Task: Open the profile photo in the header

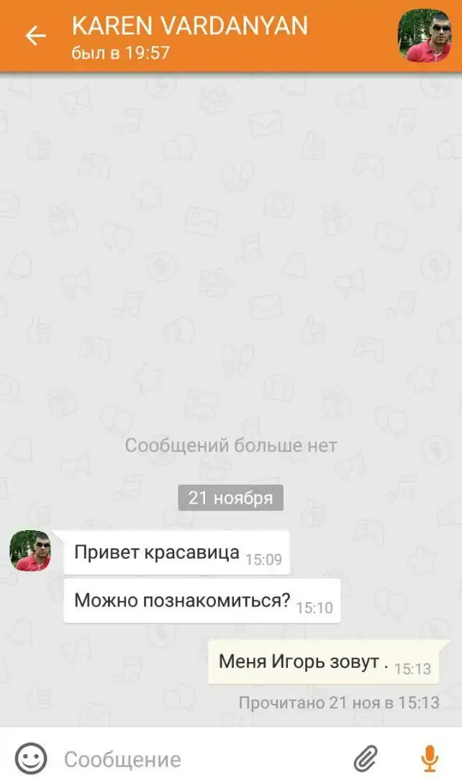Action: [x=425, y=36]
